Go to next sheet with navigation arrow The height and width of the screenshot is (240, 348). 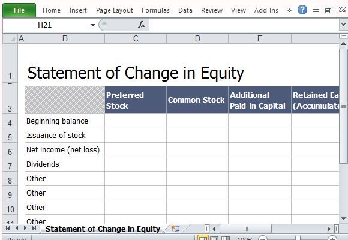pos(25,228)
